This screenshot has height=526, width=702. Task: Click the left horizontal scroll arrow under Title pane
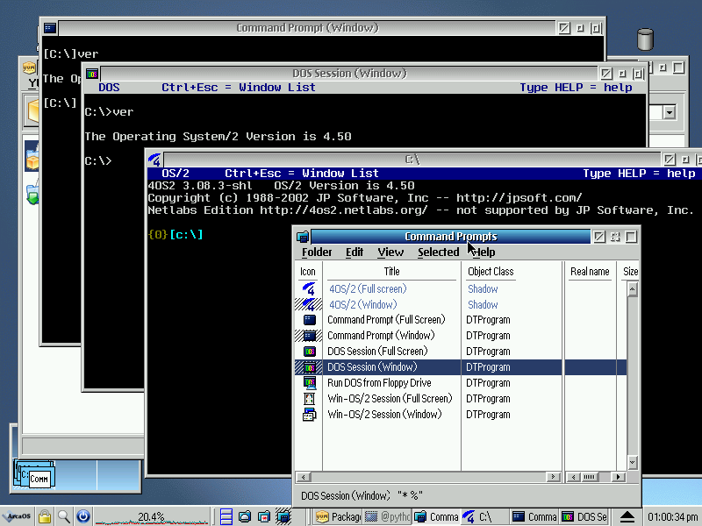[303, 477]
